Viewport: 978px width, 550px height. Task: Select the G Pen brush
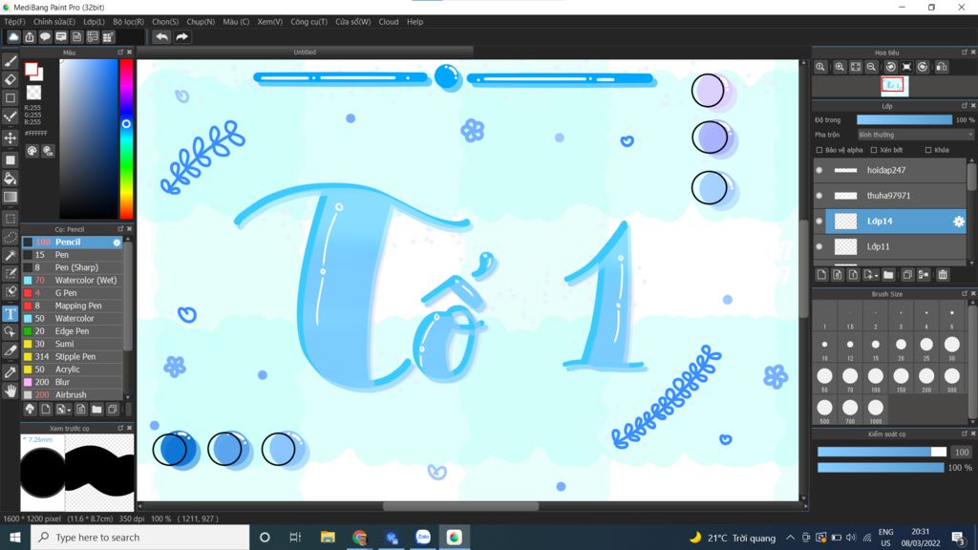point(73,293)
